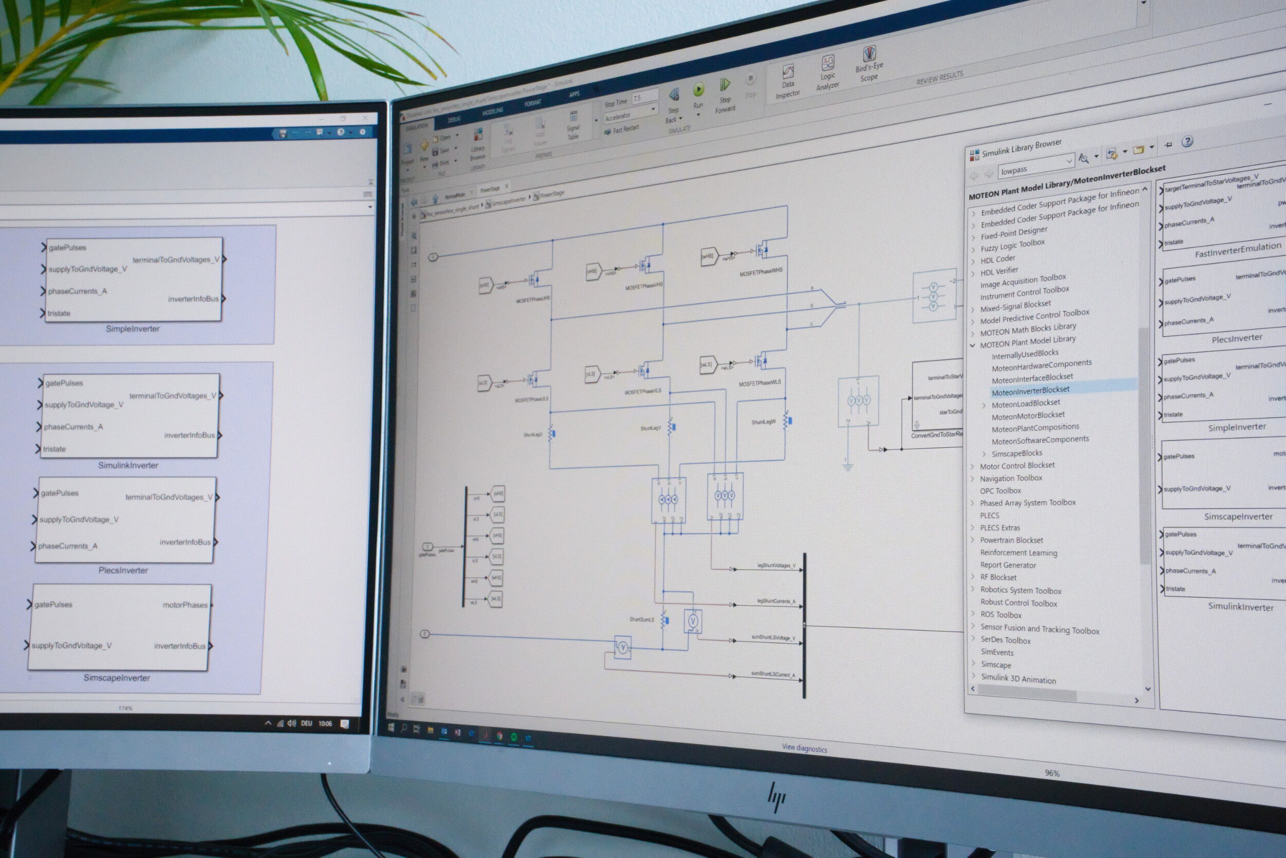Click the Stop Time input field
This screenshot has height=858, width=1286.
click(645, 97)
